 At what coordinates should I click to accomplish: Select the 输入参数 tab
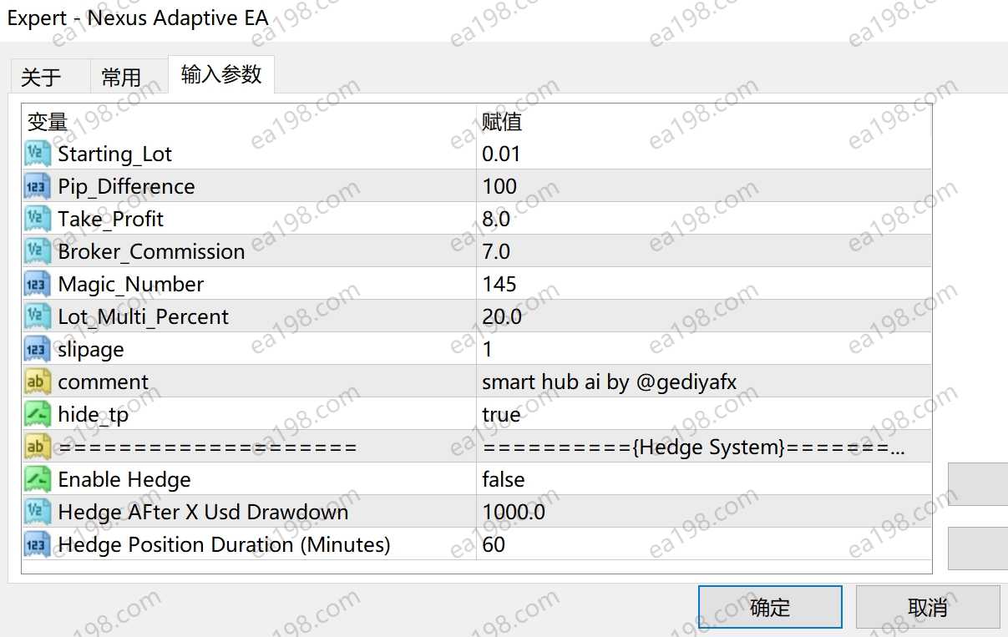click(221, 75)
